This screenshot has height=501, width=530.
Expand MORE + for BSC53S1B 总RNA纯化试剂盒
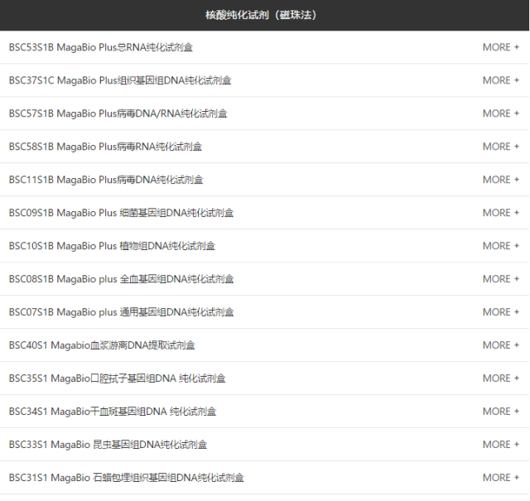pyautogui.click(x=500, y=47)
